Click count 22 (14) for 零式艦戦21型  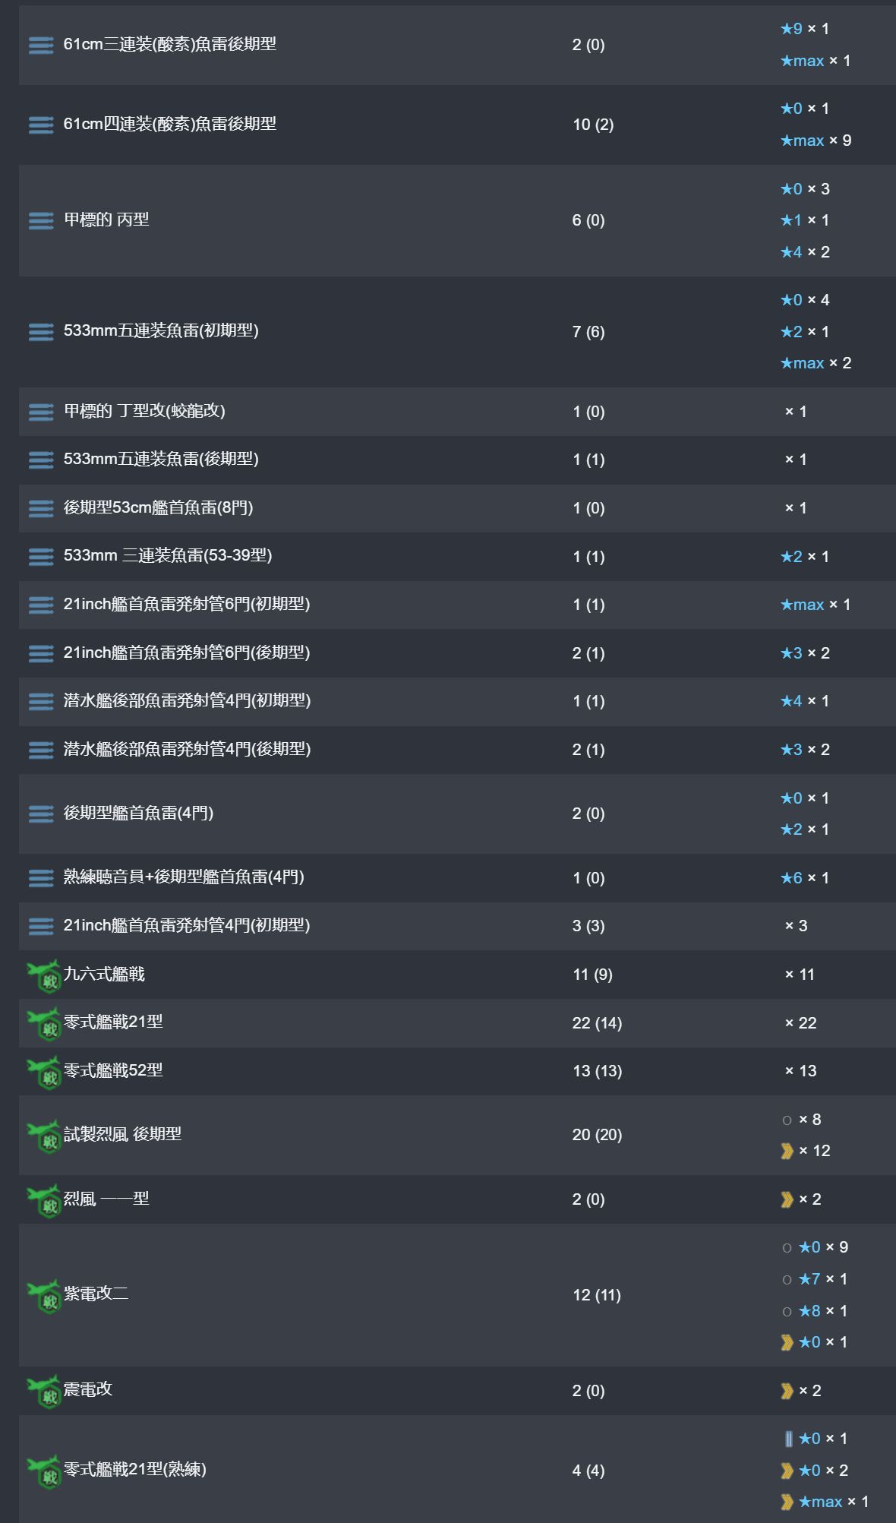(x=597, y=1023)
